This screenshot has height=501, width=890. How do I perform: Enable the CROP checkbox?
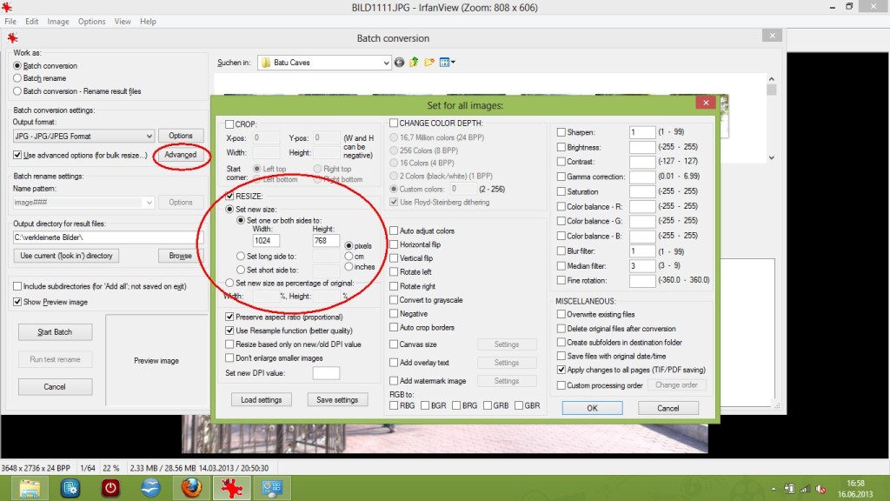[230, 124]
